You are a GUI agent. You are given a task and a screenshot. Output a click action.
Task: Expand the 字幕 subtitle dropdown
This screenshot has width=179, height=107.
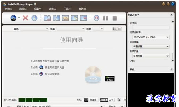point(70,29)
